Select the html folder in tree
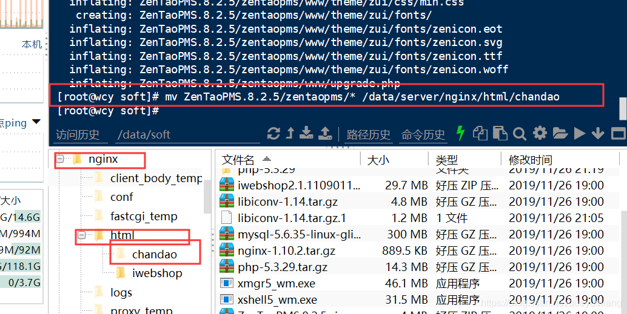The width and height of the screenshot is (627, 314). [x=122, y=235]
